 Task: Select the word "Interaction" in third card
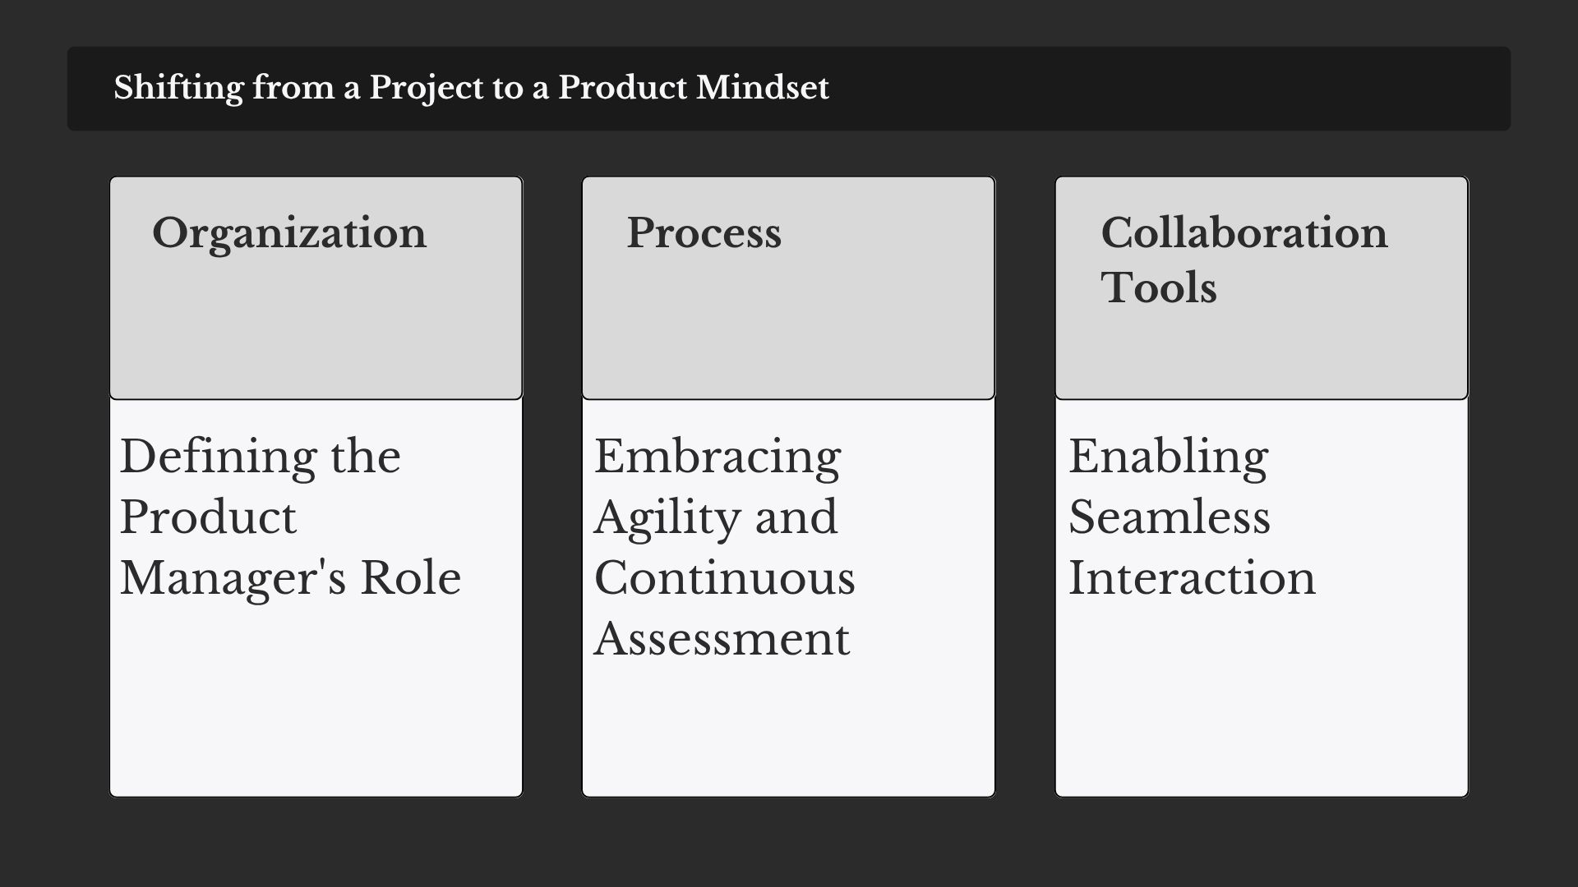(1193, 577)
